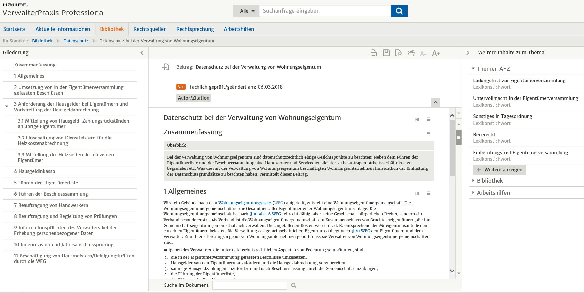This screenshot has width=584, height=293.
Task: Click the blue search magnifier button
Action: 399,11
